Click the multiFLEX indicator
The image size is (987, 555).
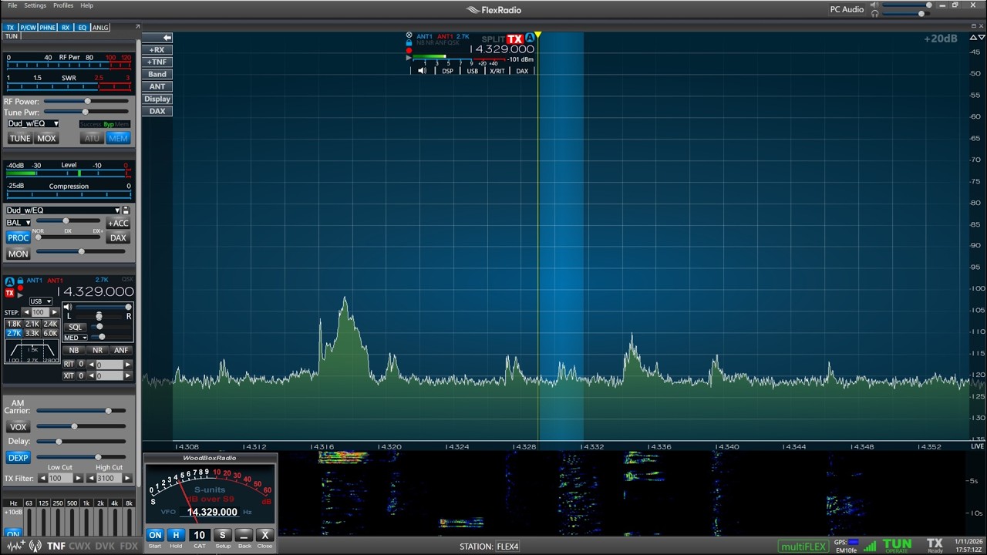[803, 547]
